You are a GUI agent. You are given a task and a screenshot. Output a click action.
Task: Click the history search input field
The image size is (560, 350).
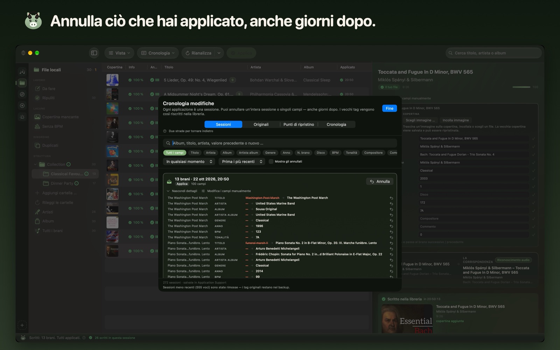280,143
